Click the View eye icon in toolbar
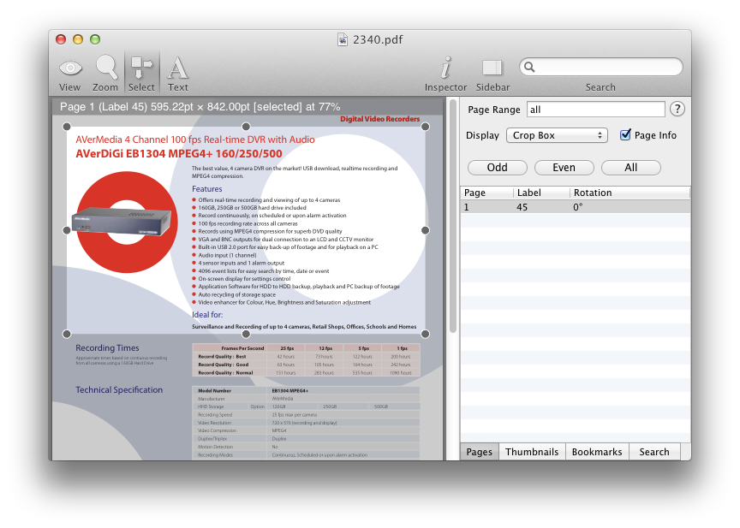The image size is (740, 528). 70,68
